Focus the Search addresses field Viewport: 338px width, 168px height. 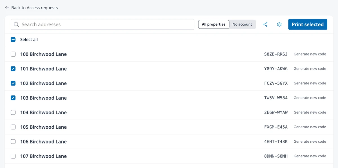click(x=103, y=24)
